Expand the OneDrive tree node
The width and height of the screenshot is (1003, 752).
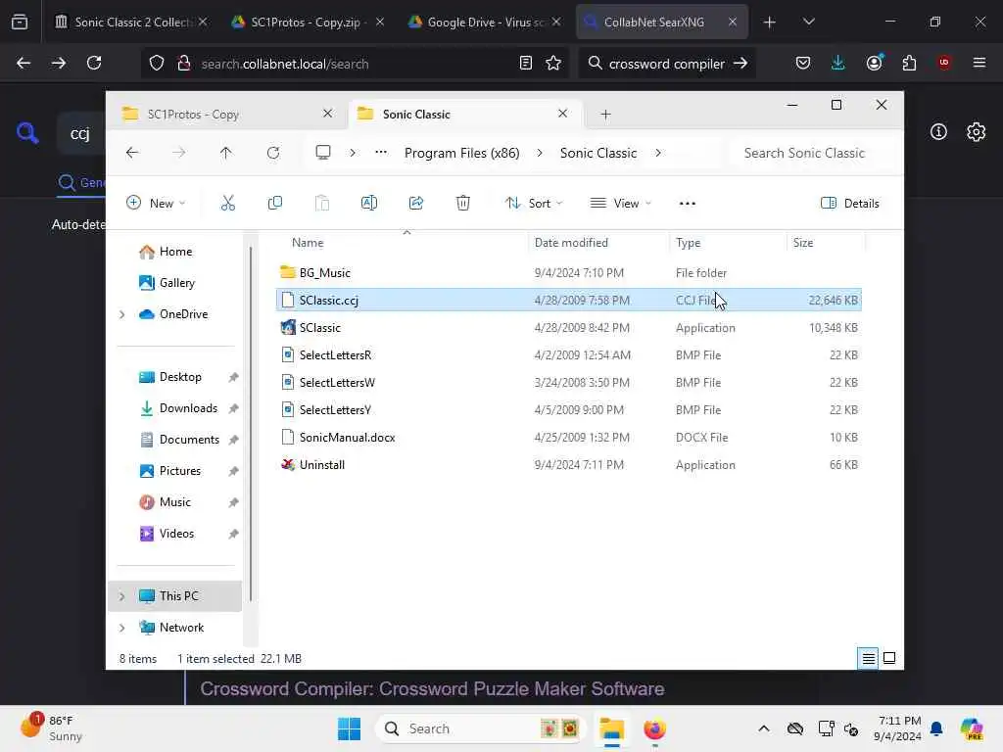(121, 314)
